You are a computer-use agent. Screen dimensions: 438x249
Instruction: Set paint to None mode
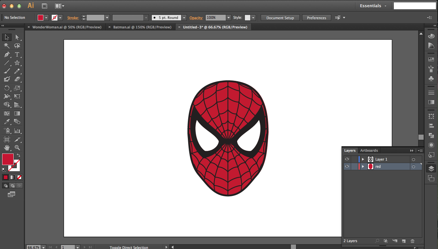pyautogui.click(x=20, y=177)
